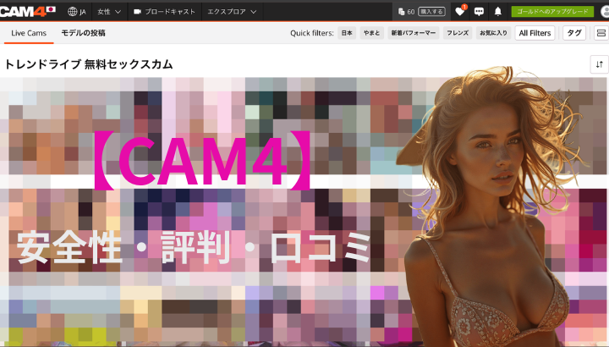The image size is (609, 347).
Task: Expand the エクスプロア menu
Action: (x=232, y=12)
